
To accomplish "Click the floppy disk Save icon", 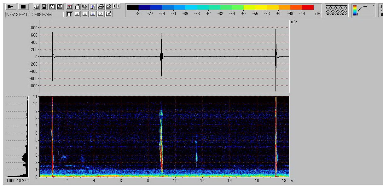I will pos(44,7).
